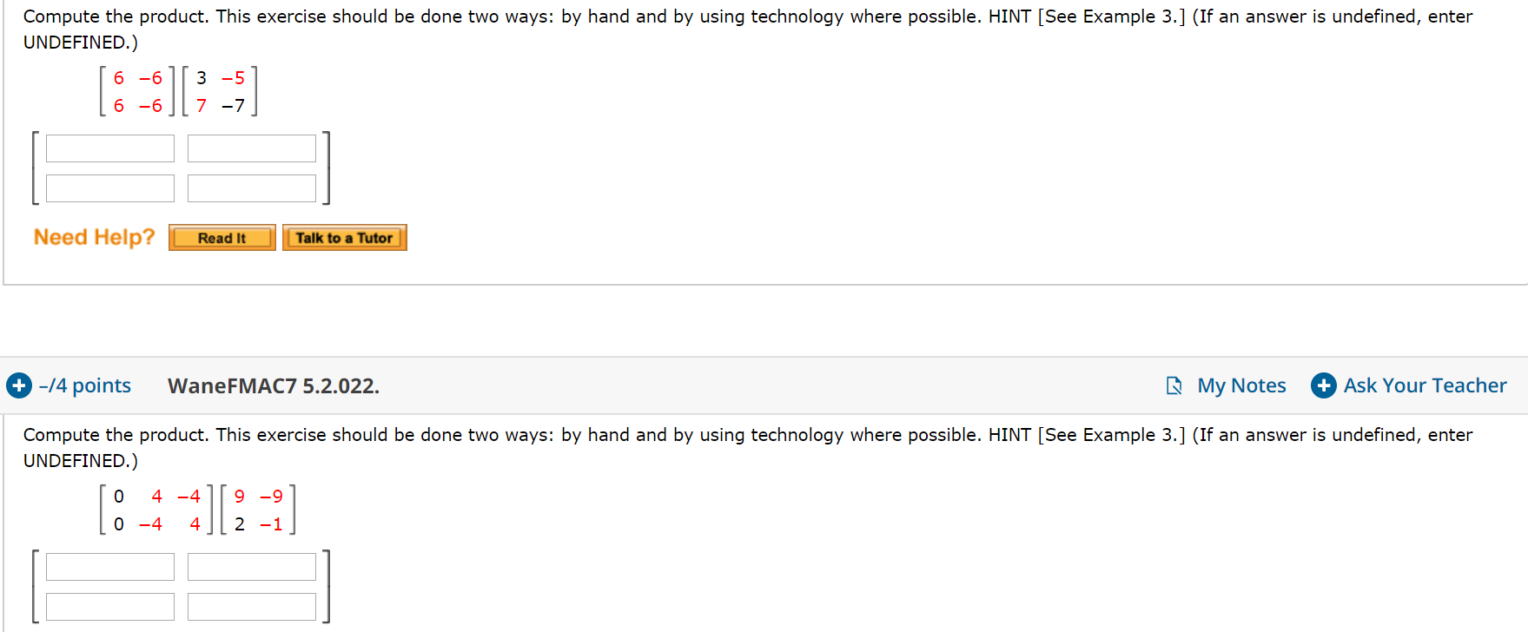Click the blue plus badge next to Ask Your Teacher
Viewport: 1528px width, 632px height.
pyautogui.click(x=1324, y=385)
